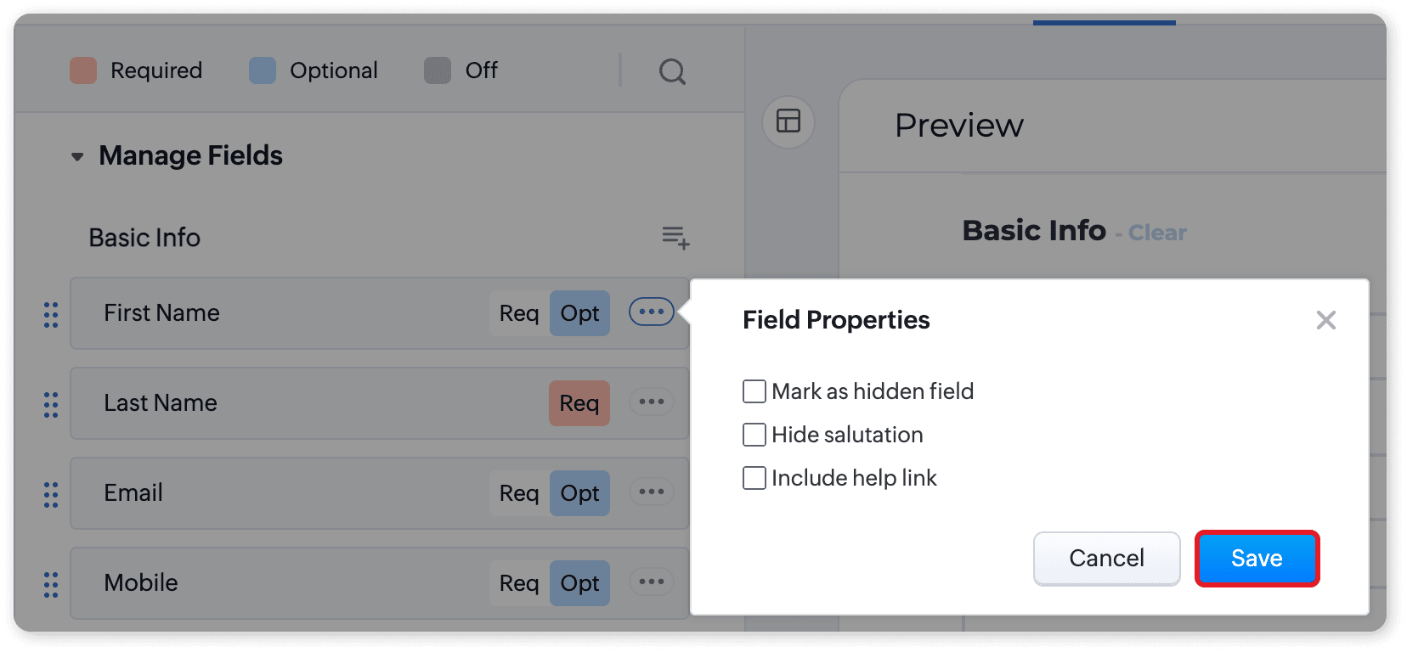
Task: Click the Cancel button
Action: tap(1106, 559)
